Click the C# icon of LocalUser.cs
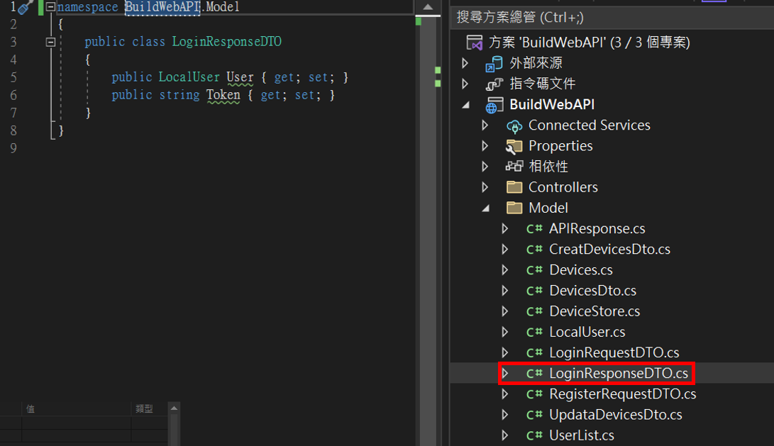774x446 pixels. coord(535,333)
